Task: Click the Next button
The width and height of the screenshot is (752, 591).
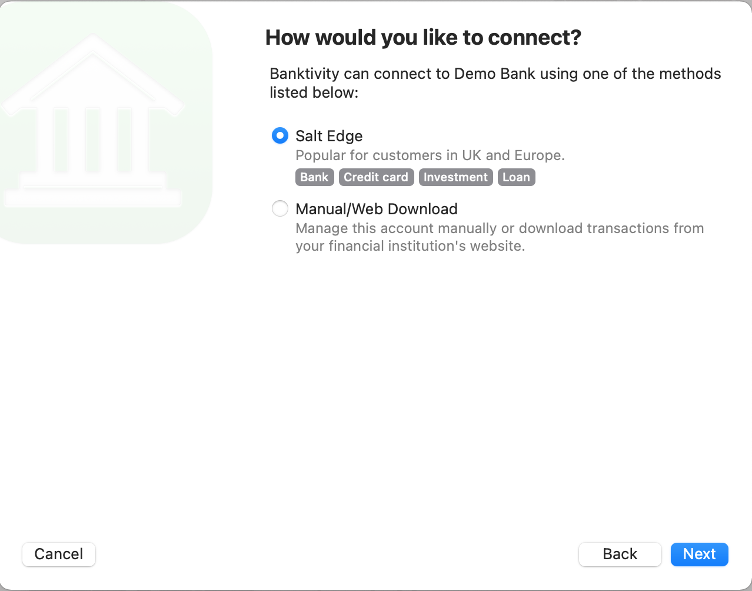Action: 699,554
